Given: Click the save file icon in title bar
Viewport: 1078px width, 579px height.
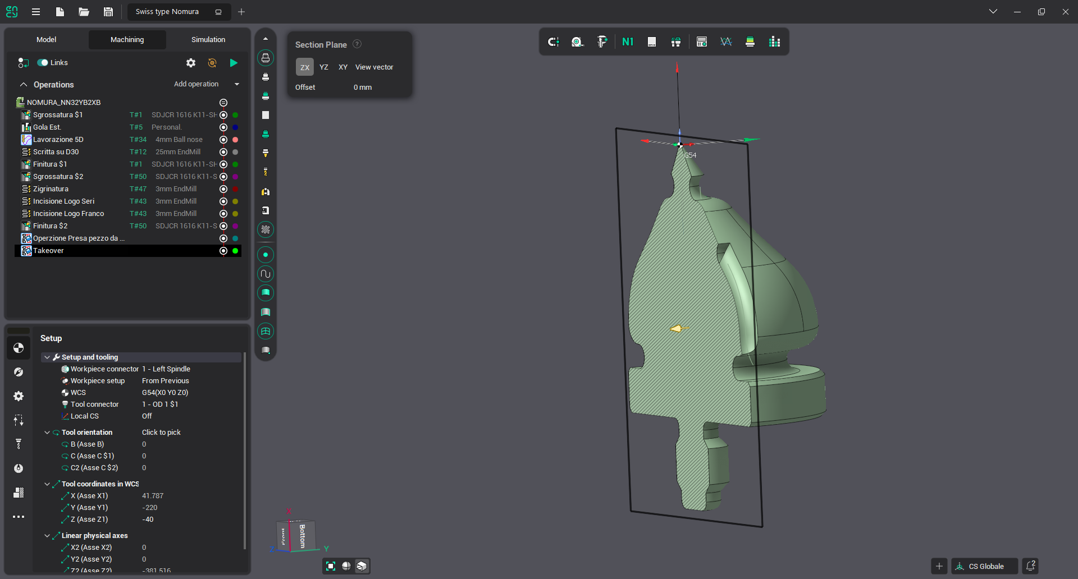Looking at the screenshot, I should pyautogui.click(x=108, y=12).
